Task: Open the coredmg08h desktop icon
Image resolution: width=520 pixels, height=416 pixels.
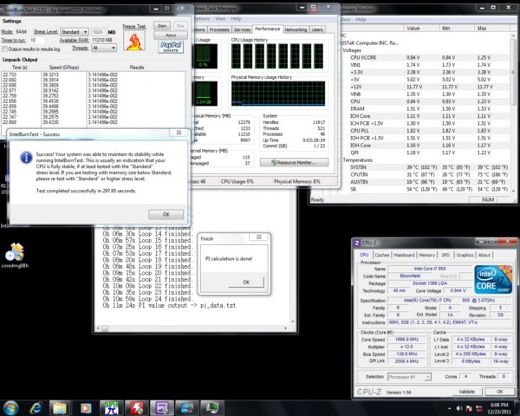Action: [15, 256]
